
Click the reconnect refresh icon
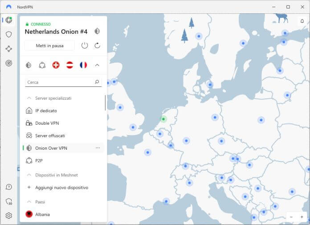pyautogui.click(x=97, y=45)
